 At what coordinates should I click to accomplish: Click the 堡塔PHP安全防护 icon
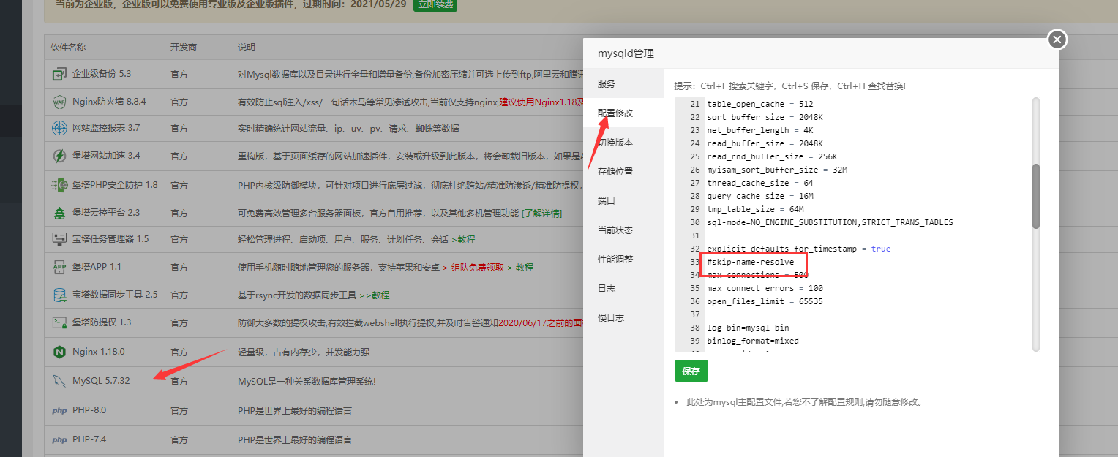pos(59,185)
